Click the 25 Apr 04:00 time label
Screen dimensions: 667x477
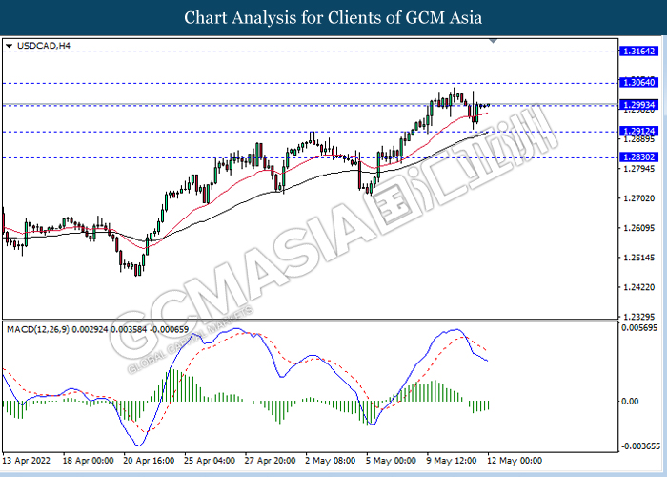click(210, 461)
